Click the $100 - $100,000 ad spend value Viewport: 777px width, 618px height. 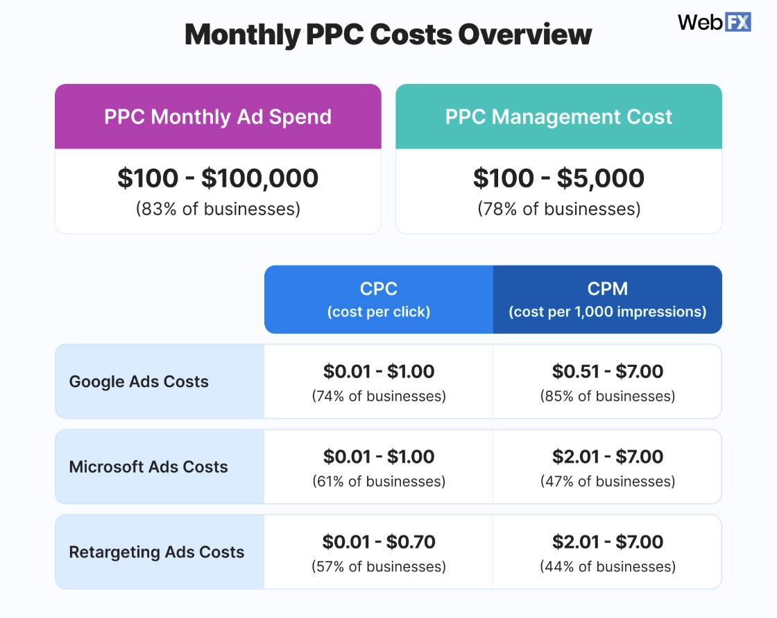pyautogui.click(x=218, y=178)
